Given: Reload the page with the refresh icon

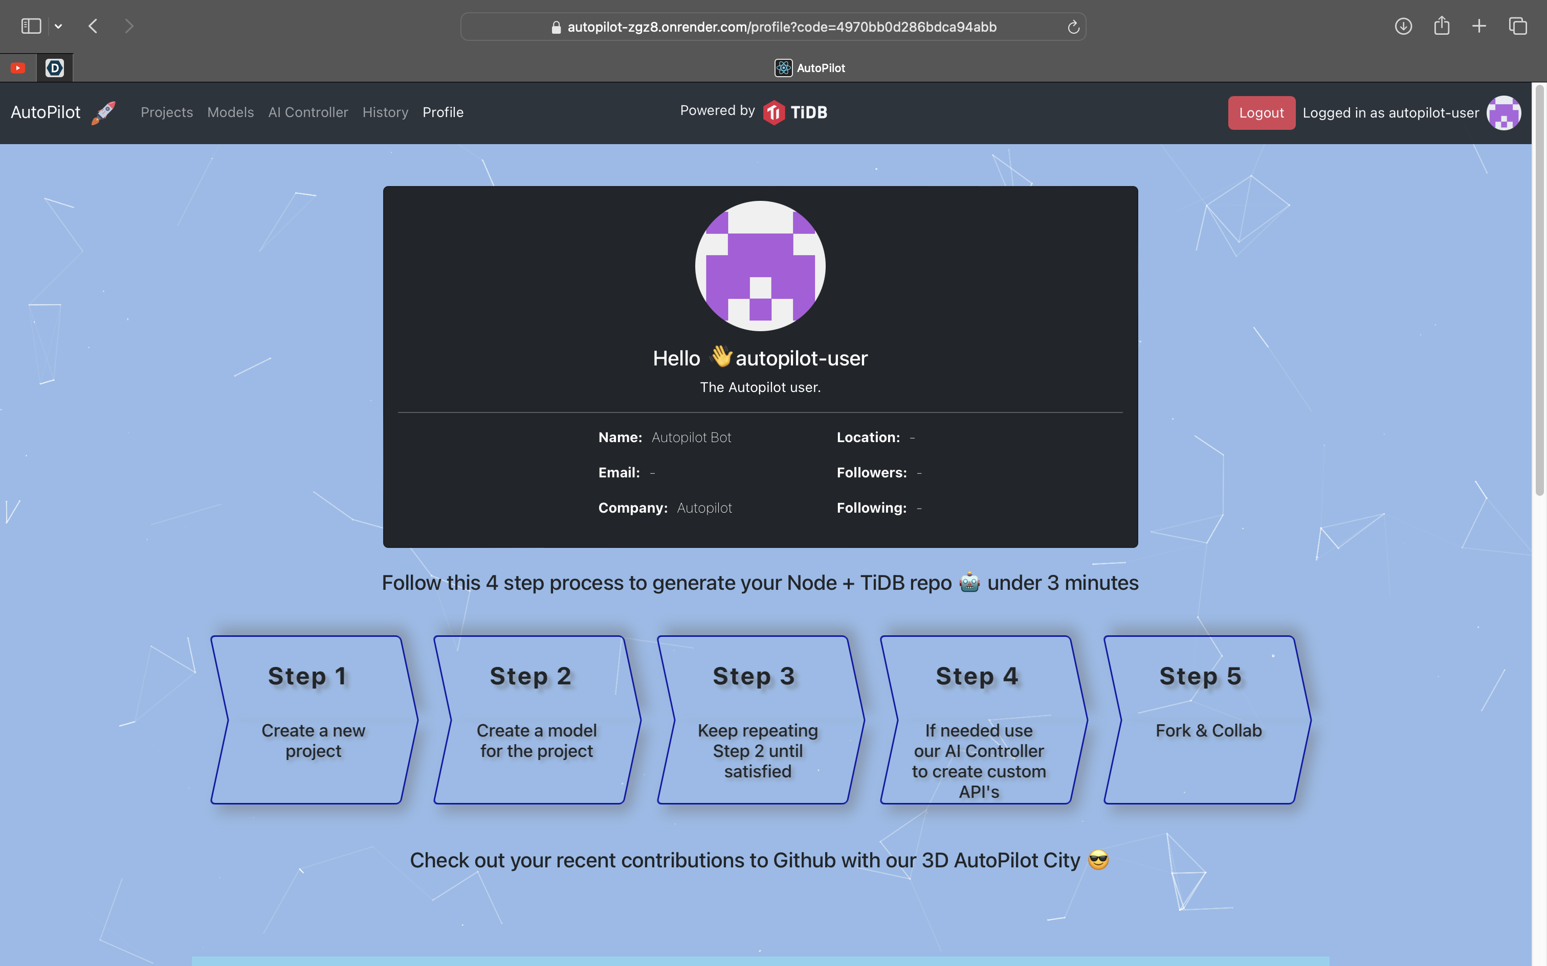Looking at the screenshot, I should [1073, 27].
